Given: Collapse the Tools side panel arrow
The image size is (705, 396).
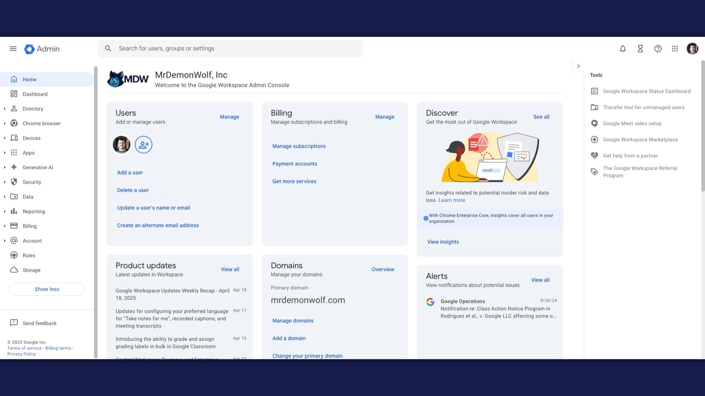Looking at the screenshot, I should pos(578,66).
